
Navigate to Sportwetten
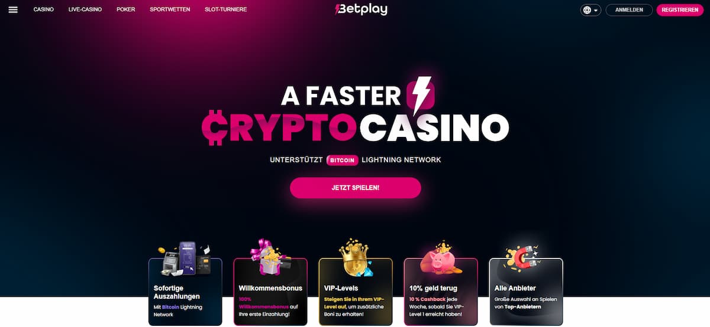170,10
